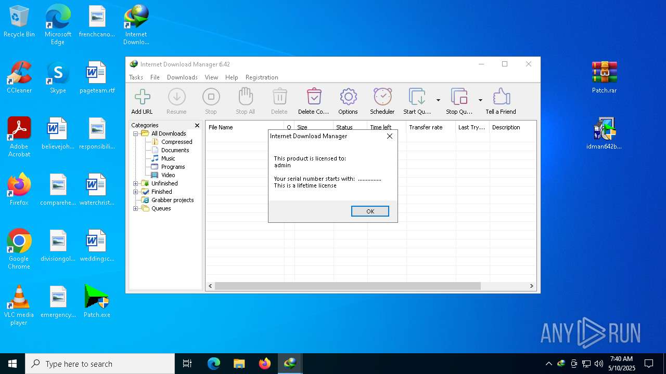The image size is (666, 374).
Task: Click the Start Queue toolbar icon
Action: (x=417, y=101)
